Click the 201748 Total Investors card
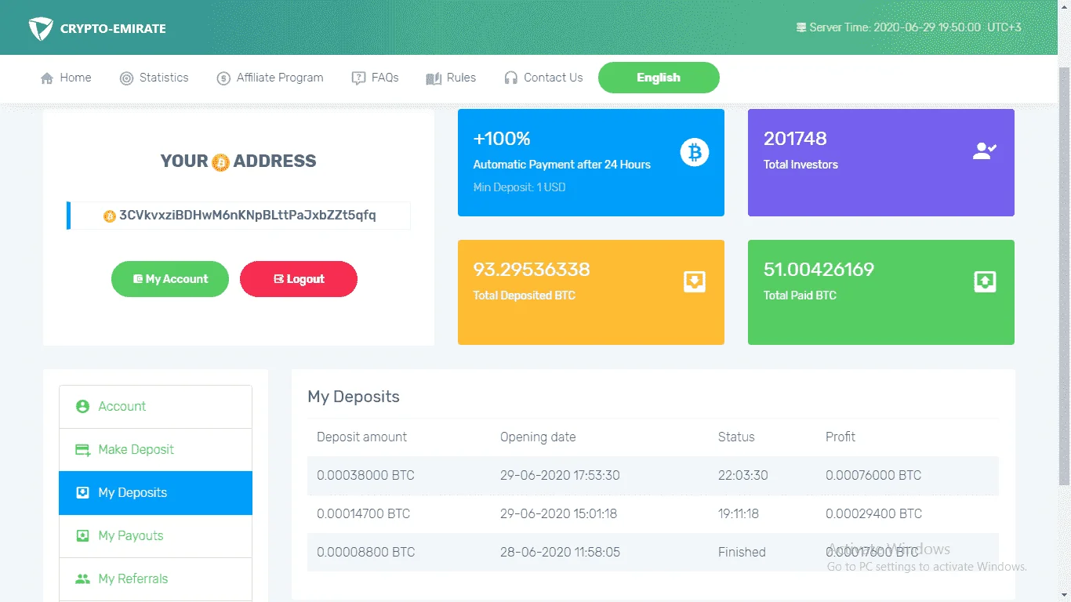This screenshot has width=1071, height=602. 881,163
